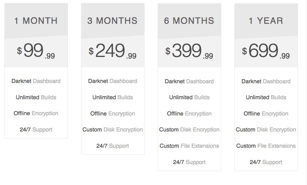Click 24/7 Support in the 1 Year plan
Viewport: 307px width, 185px height.
(266, 162)
